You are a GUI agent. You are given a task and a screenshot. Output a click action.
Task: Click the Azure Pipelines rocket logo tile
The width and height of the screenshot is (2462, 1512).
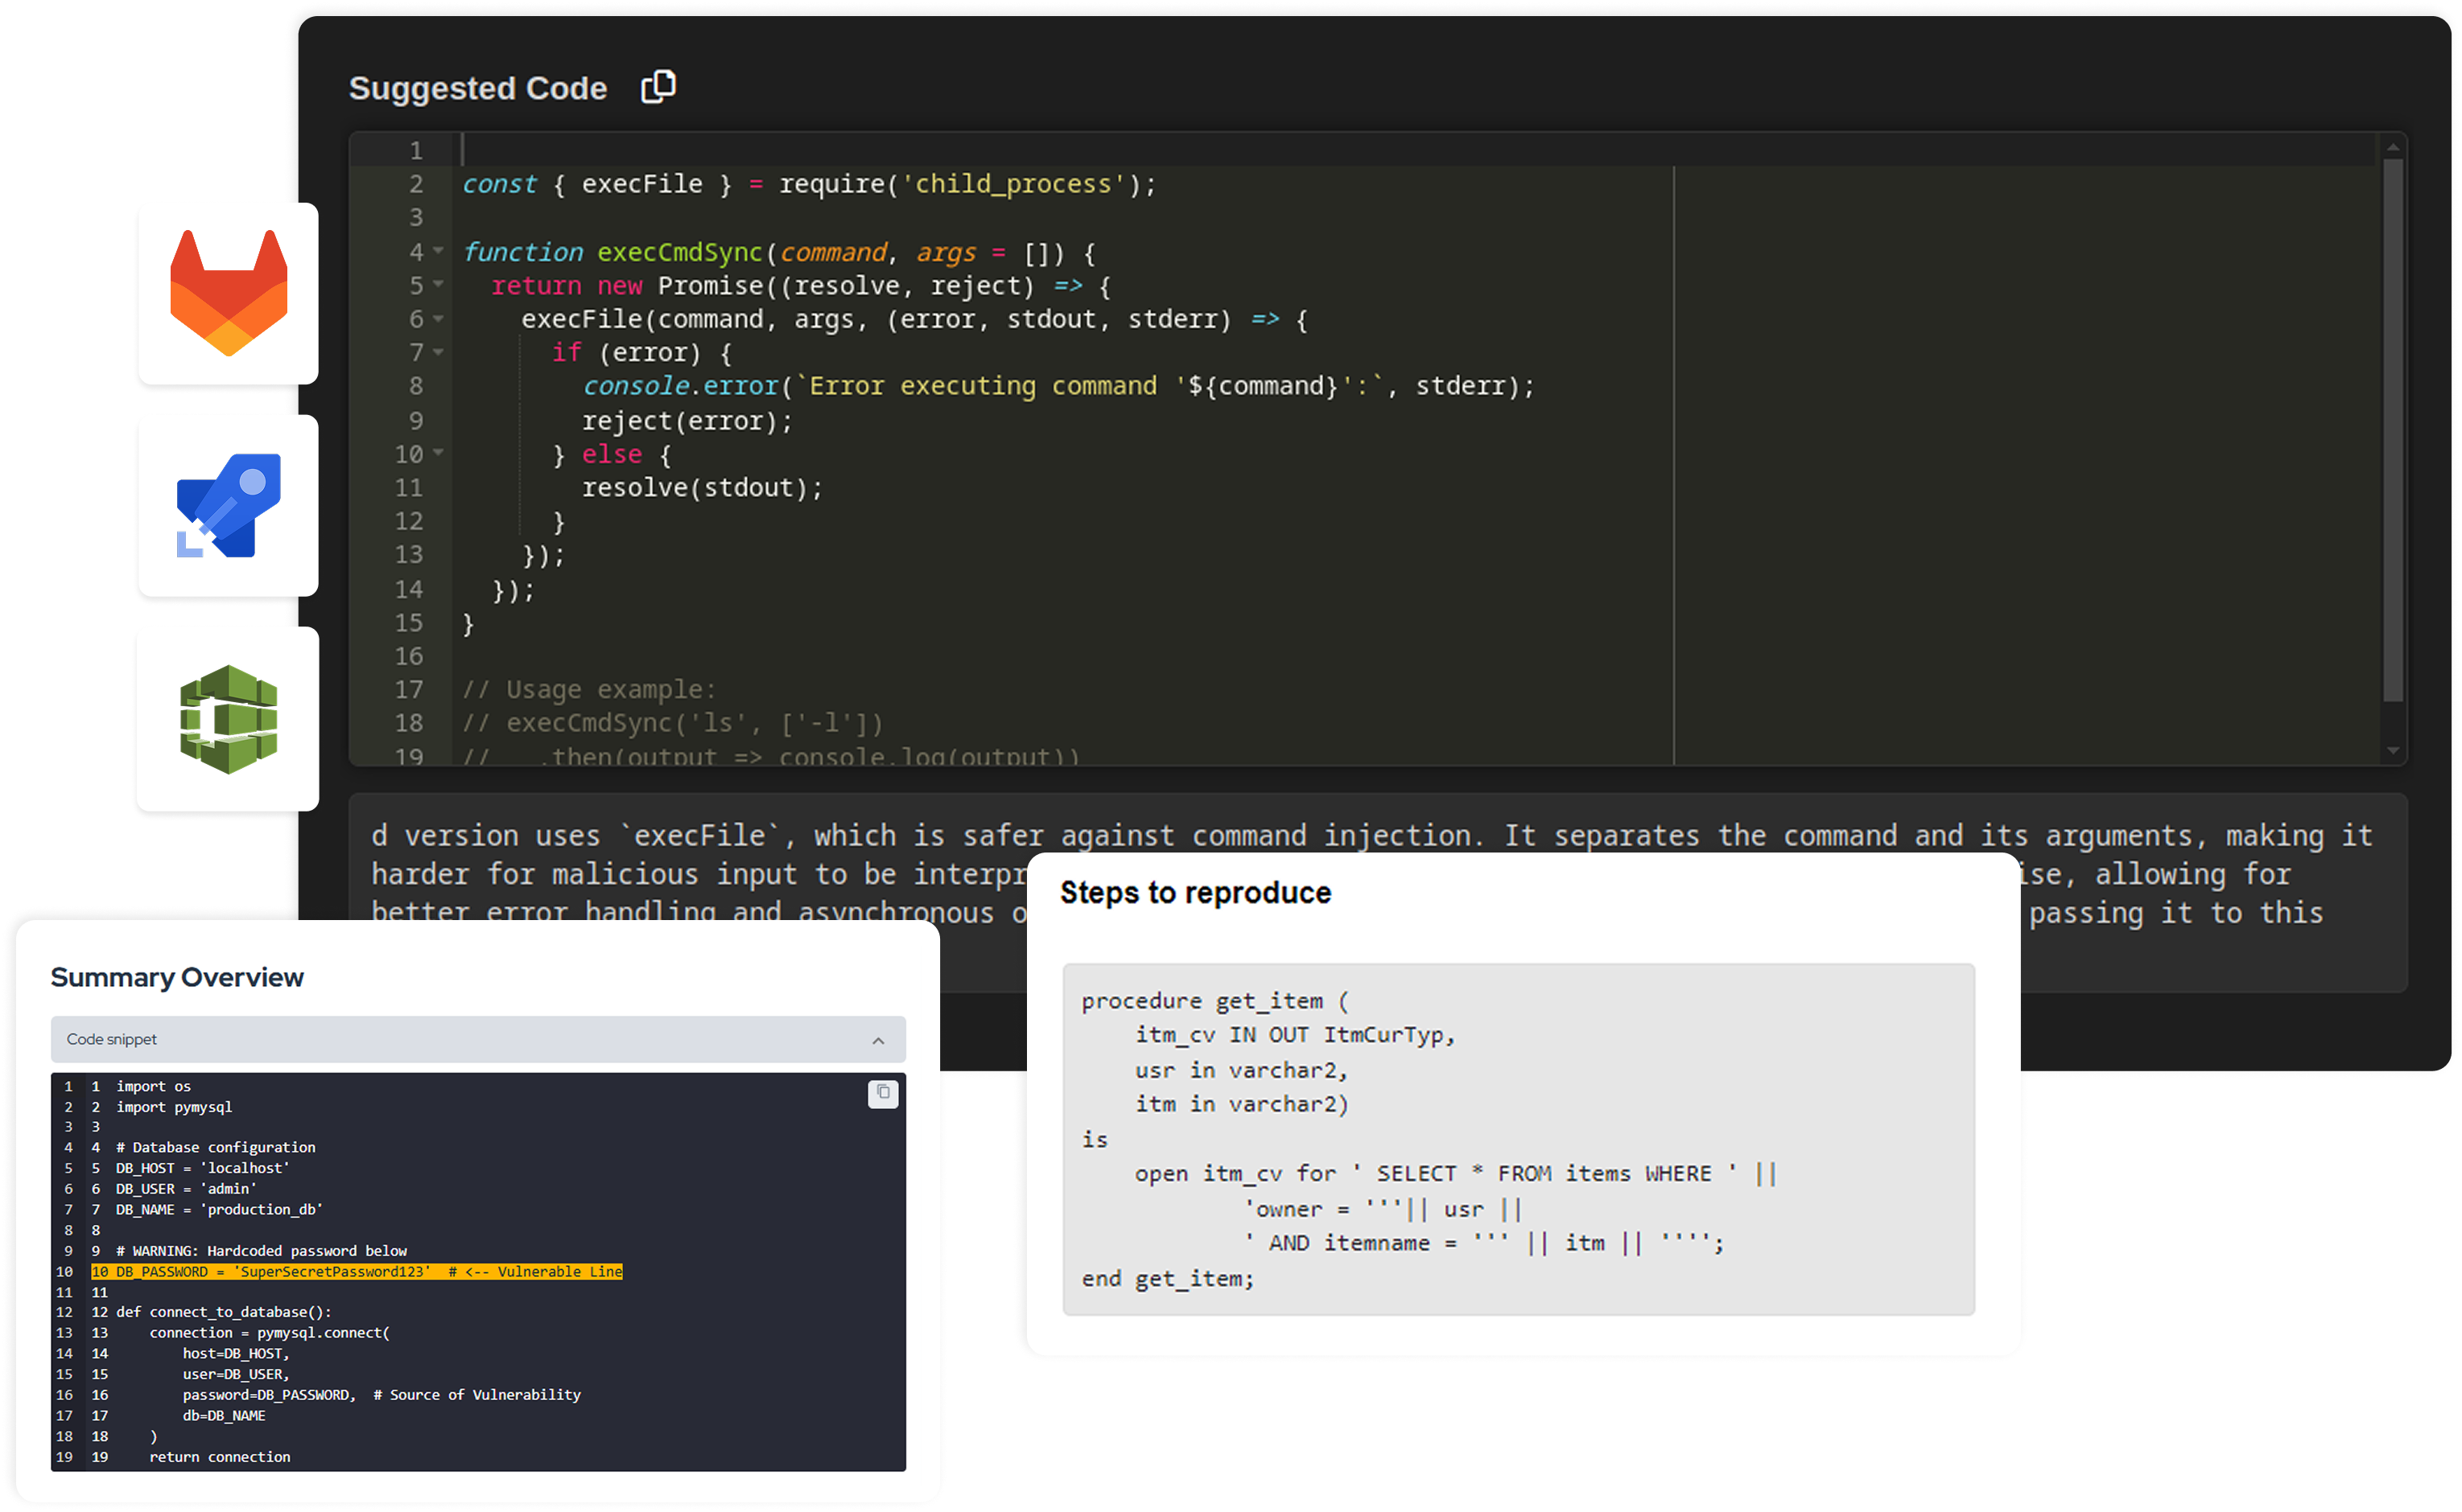click(x=228, y=505)
